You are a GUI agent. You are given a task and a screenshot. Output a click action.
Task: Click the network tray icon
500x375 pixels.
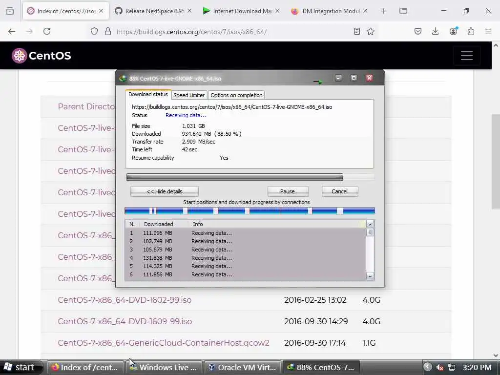point(452,367)
